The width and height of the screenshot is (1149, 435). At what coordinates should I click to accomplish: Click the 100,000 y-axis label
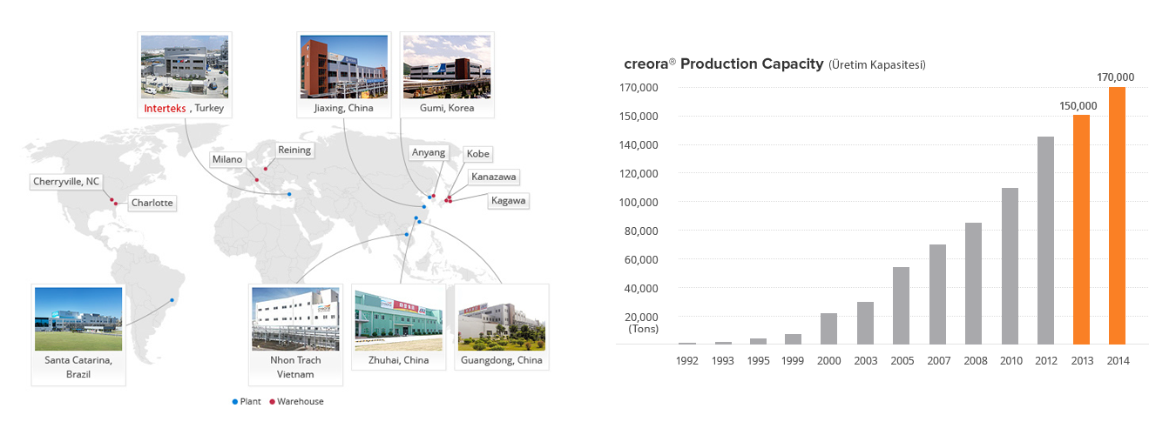tap(639, 202)
